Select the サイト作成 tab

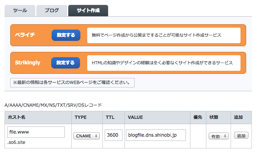(x=88, y=11)
